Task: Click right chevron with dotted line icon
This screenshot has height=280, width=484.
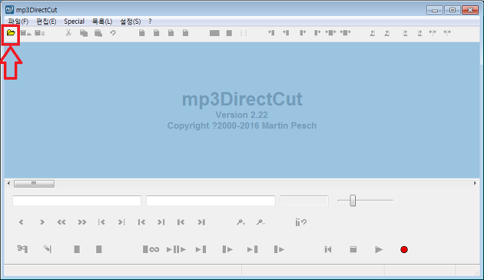Action: click(121, 222)
